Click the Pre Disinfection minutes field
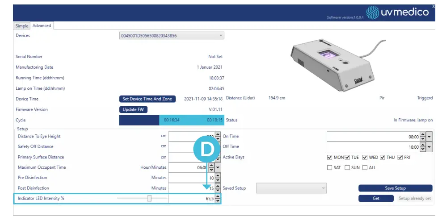 pyautogui.click(x=192, y=178)
